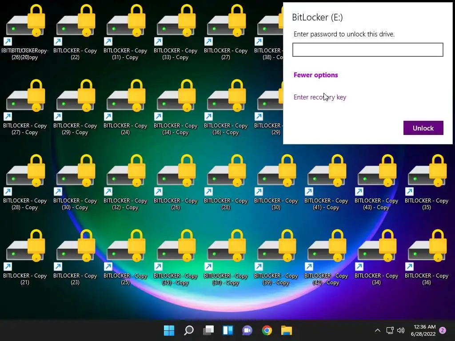The image size is (455, 341).
Task: Select the BITLOCKER - Copy (39) - Copy shortcut
Action: (x=276, y=257)
